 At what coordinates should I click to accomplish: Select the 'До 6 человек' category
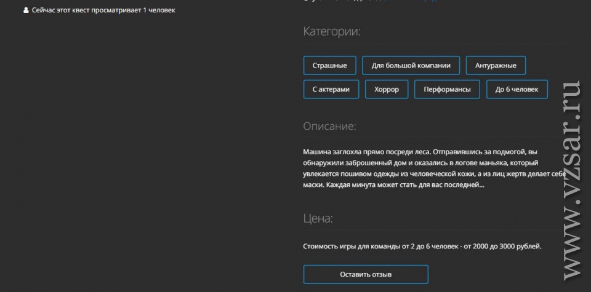tap(517, 89)
